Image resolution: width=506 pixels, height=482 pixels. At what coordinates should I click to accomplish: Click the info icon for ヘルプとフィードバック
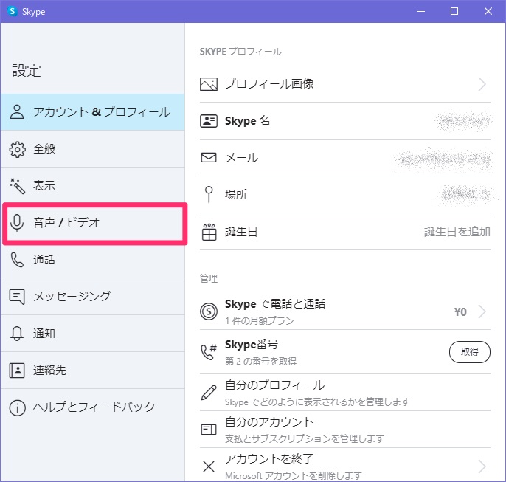(x=17, y=407)
